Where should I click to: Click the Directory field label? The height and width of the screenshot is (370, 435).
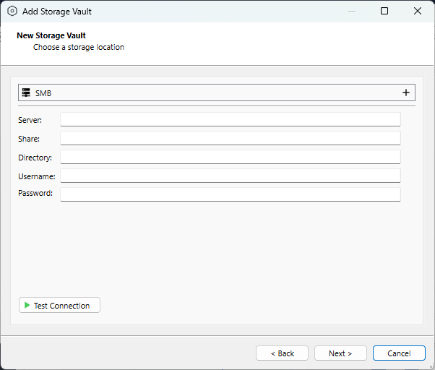(x=35, y=157)
